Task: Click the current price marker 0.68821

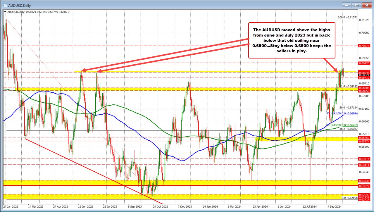Action: (x=365, y=76)
